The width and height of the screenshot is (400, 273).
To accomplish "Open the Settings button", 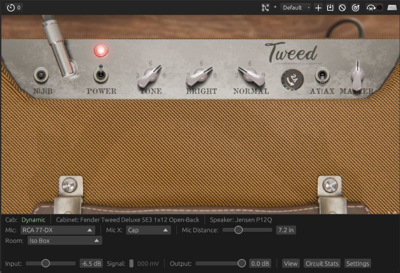I will coord(358,263).
